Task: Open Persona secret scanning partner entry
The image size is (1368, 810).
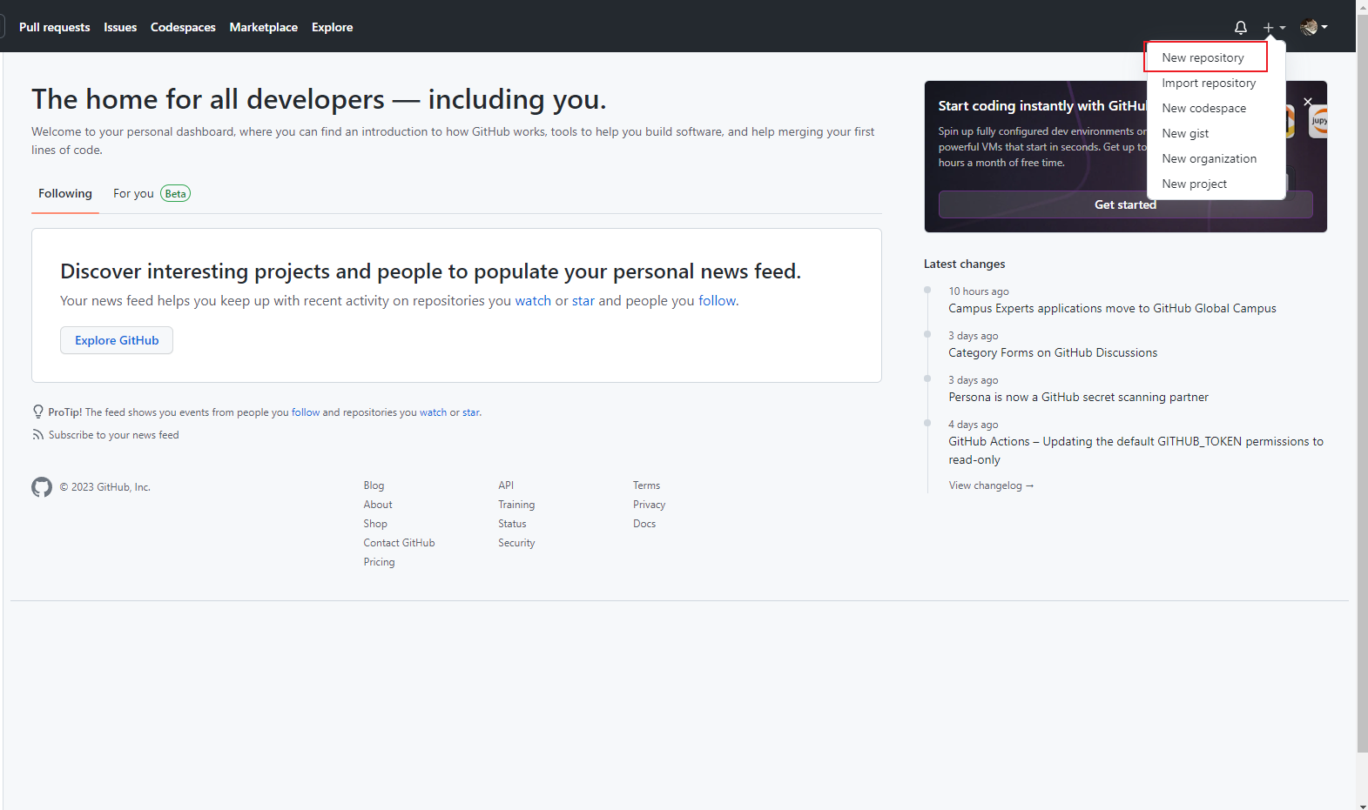Action: [x=1078, y=397]
